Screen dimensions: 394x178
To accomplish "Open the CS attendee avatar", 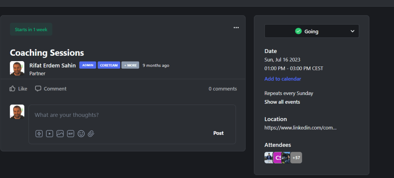I will tap(278, 158).
